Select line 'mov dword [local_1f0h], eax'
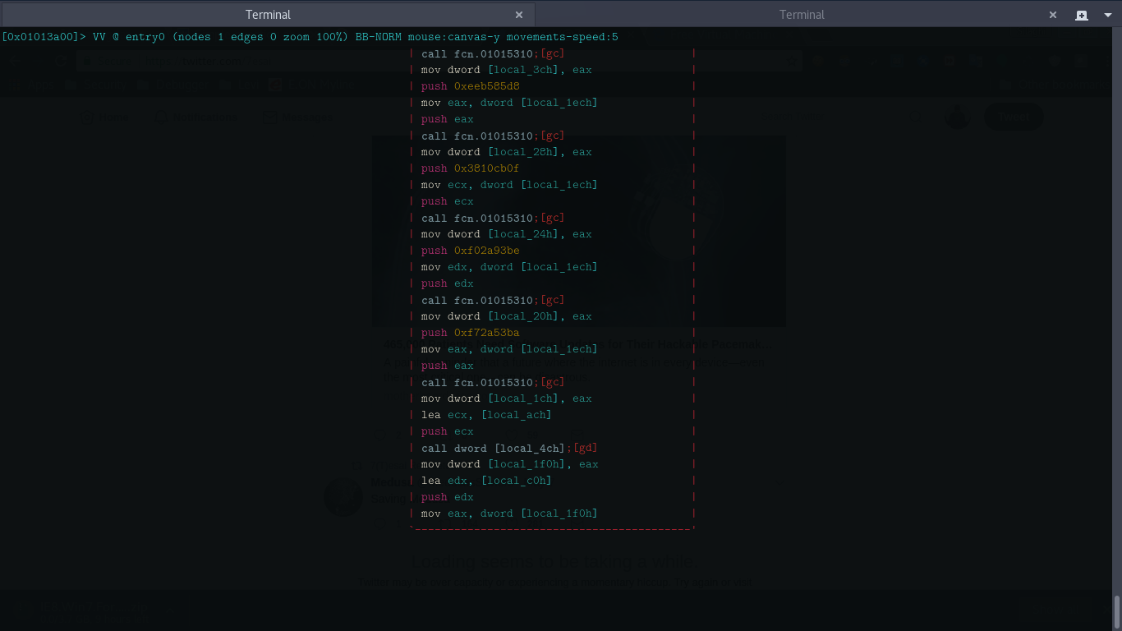 [x=510, y=464]
